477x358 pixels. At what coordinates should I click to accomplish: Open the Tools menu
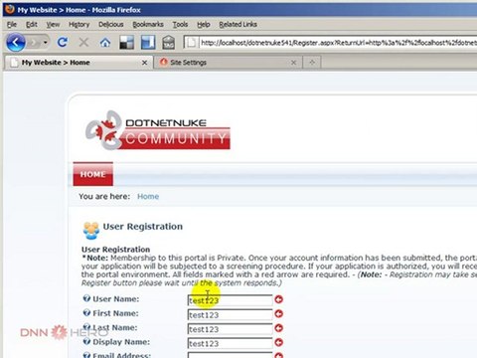coord(180,25)
